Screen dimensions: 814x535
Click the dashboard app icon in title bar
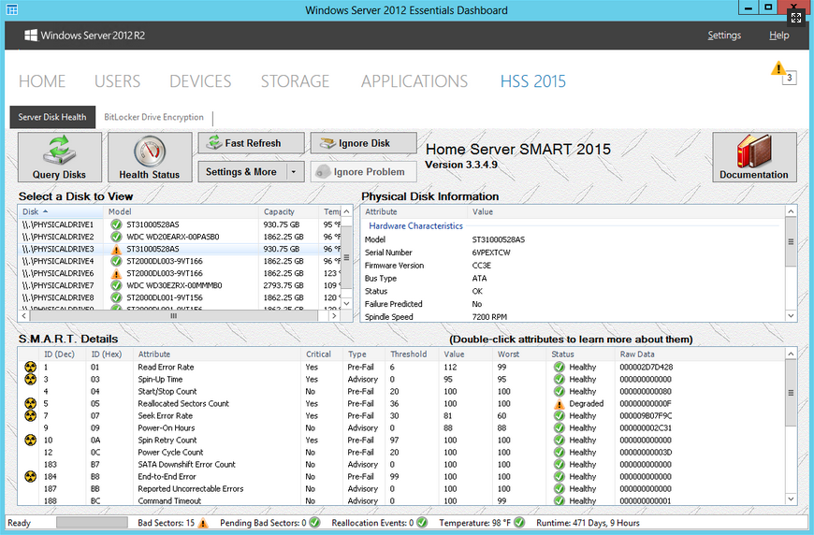[11, 10]
